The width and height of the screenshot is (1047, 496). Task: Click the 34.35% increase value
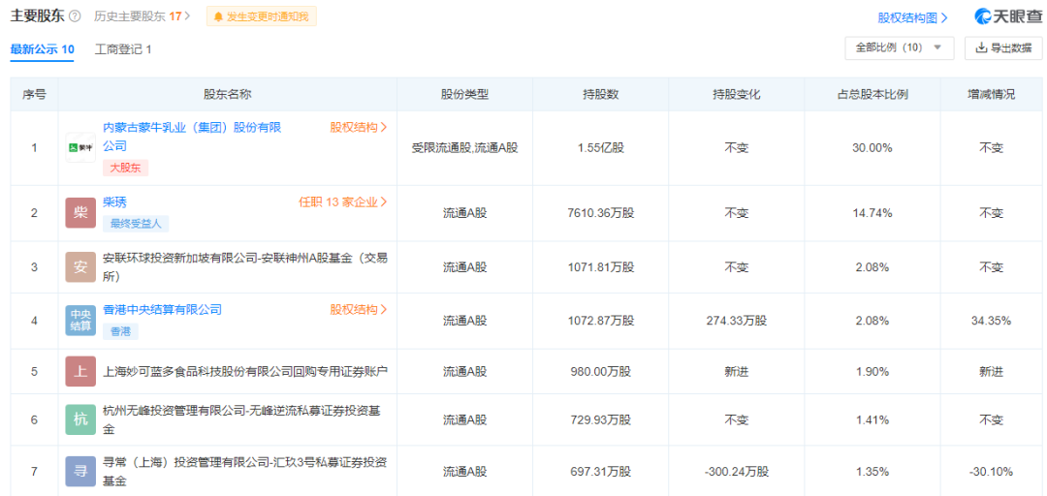tap(991, 321)
